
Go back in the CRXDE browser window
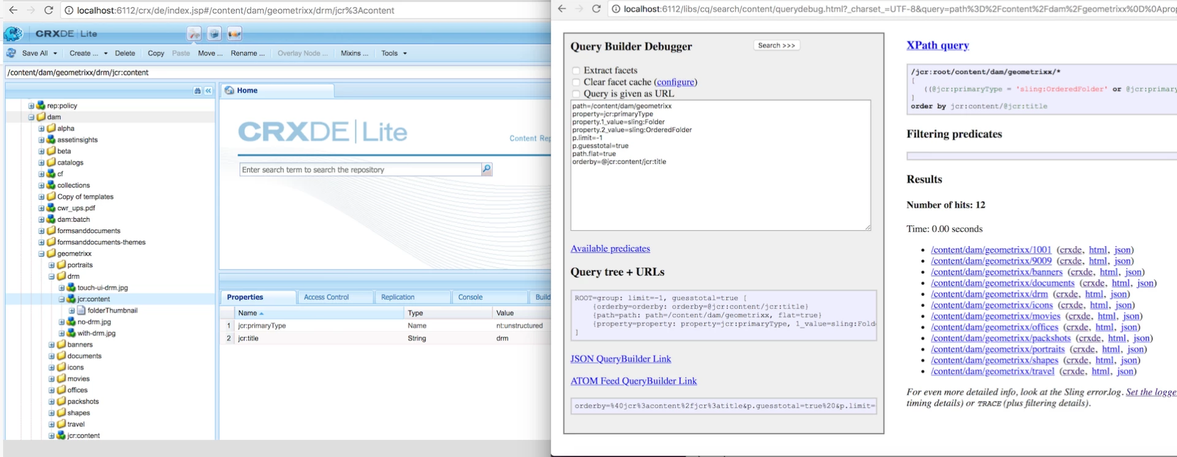click(13, 10)
